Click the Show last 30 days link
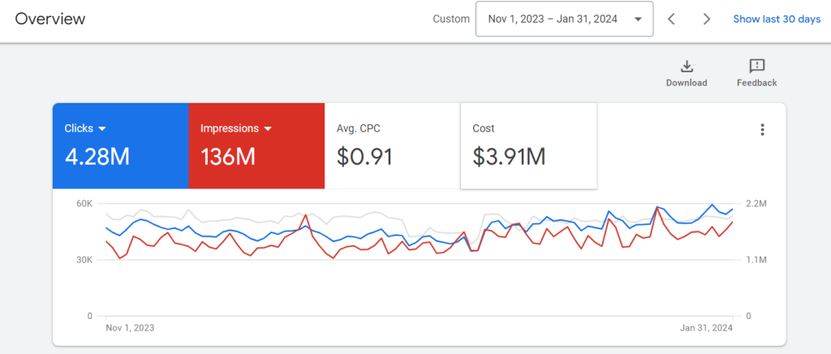Viewport: 831px width, 354px height. [777, 19]
